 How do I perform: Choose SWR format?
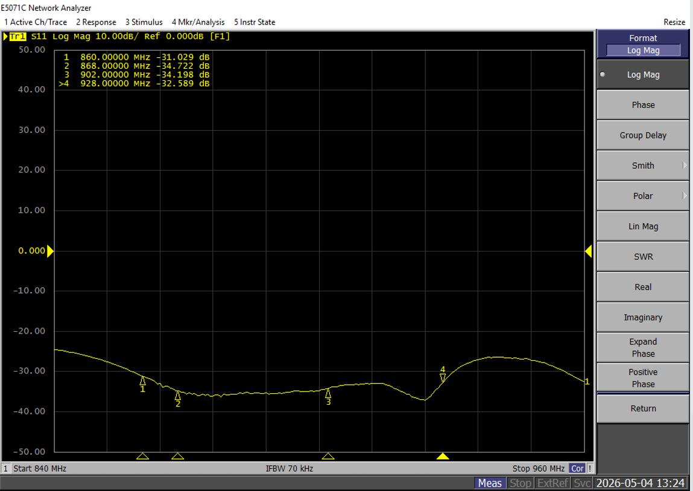(x=643, y=256)
